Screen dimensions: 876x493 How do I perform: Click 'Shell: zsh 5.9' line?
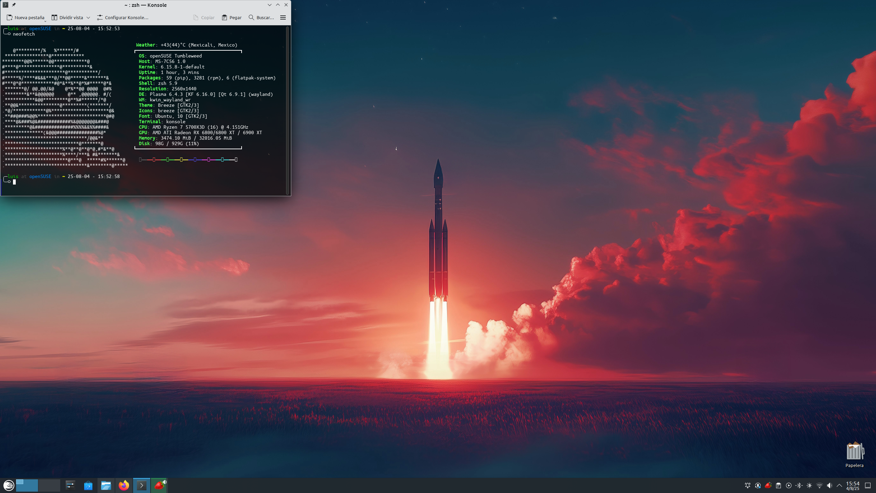158,83
